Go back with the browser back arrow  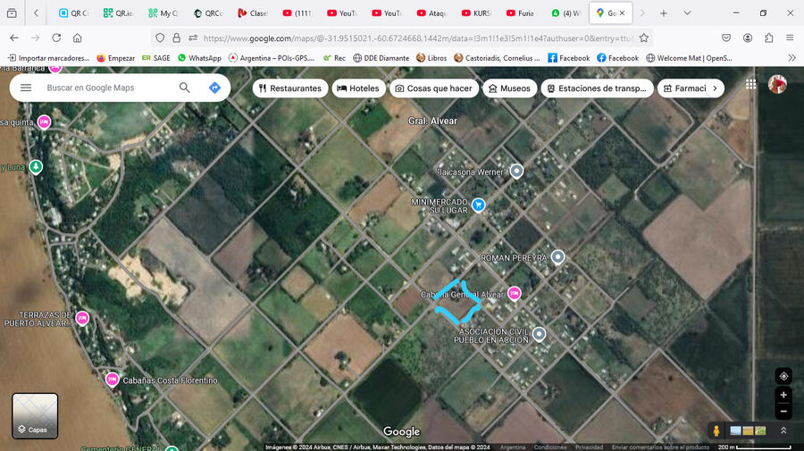tap(14, 38)
